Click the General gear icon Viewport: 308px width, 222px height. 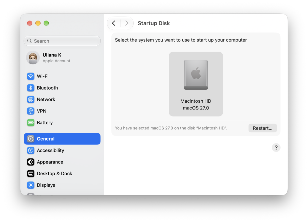(31, 139)
